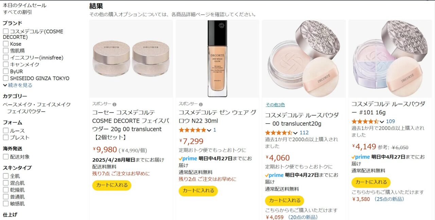The width and height of the screenshot is (435, 220).
Task: Open the Zen Wear Glow foundation image
Action: click(217, 59)
